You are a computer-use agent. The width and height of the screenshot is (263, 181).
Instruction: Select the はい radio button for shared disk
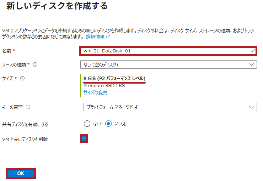[87, 124]
